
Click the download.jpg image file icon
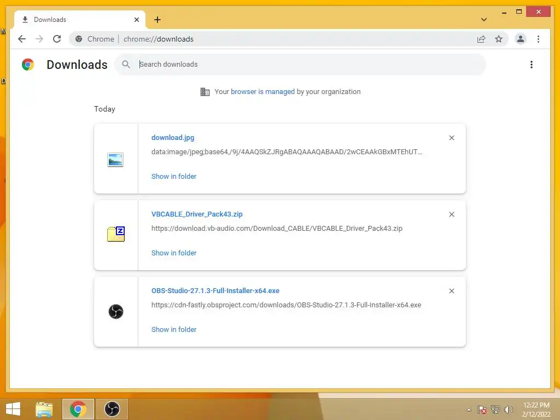[x=115, y=160]
